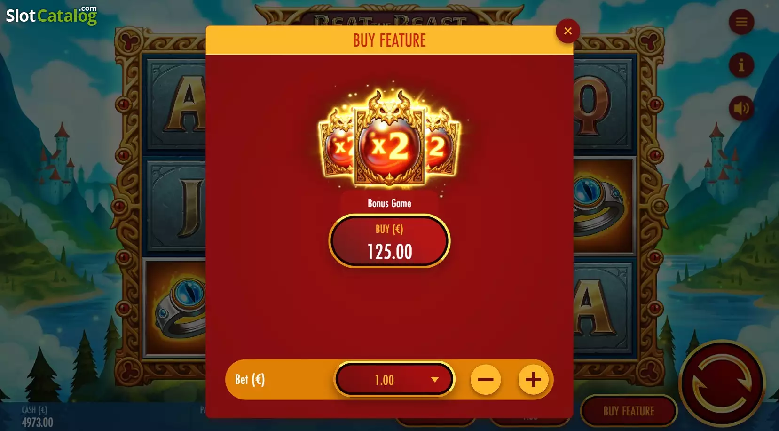Decrease bet with minus button
Screen dimensions: 779x431
[x=486, y=380]
